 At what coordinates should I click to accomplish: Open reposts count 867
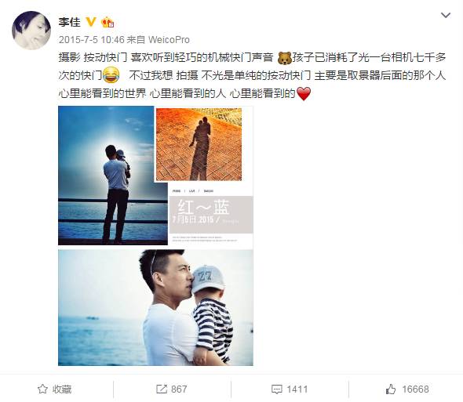tap(179, 389)
